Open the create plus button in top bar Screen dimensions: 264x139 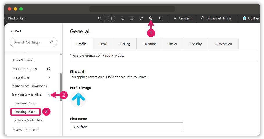click(112, 18)
